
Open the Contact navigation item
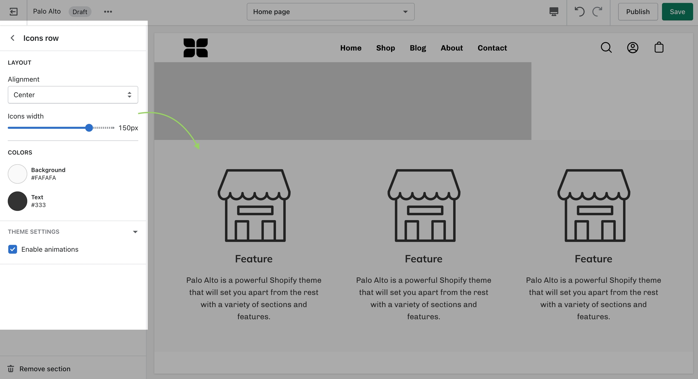[x=492, y=48]
